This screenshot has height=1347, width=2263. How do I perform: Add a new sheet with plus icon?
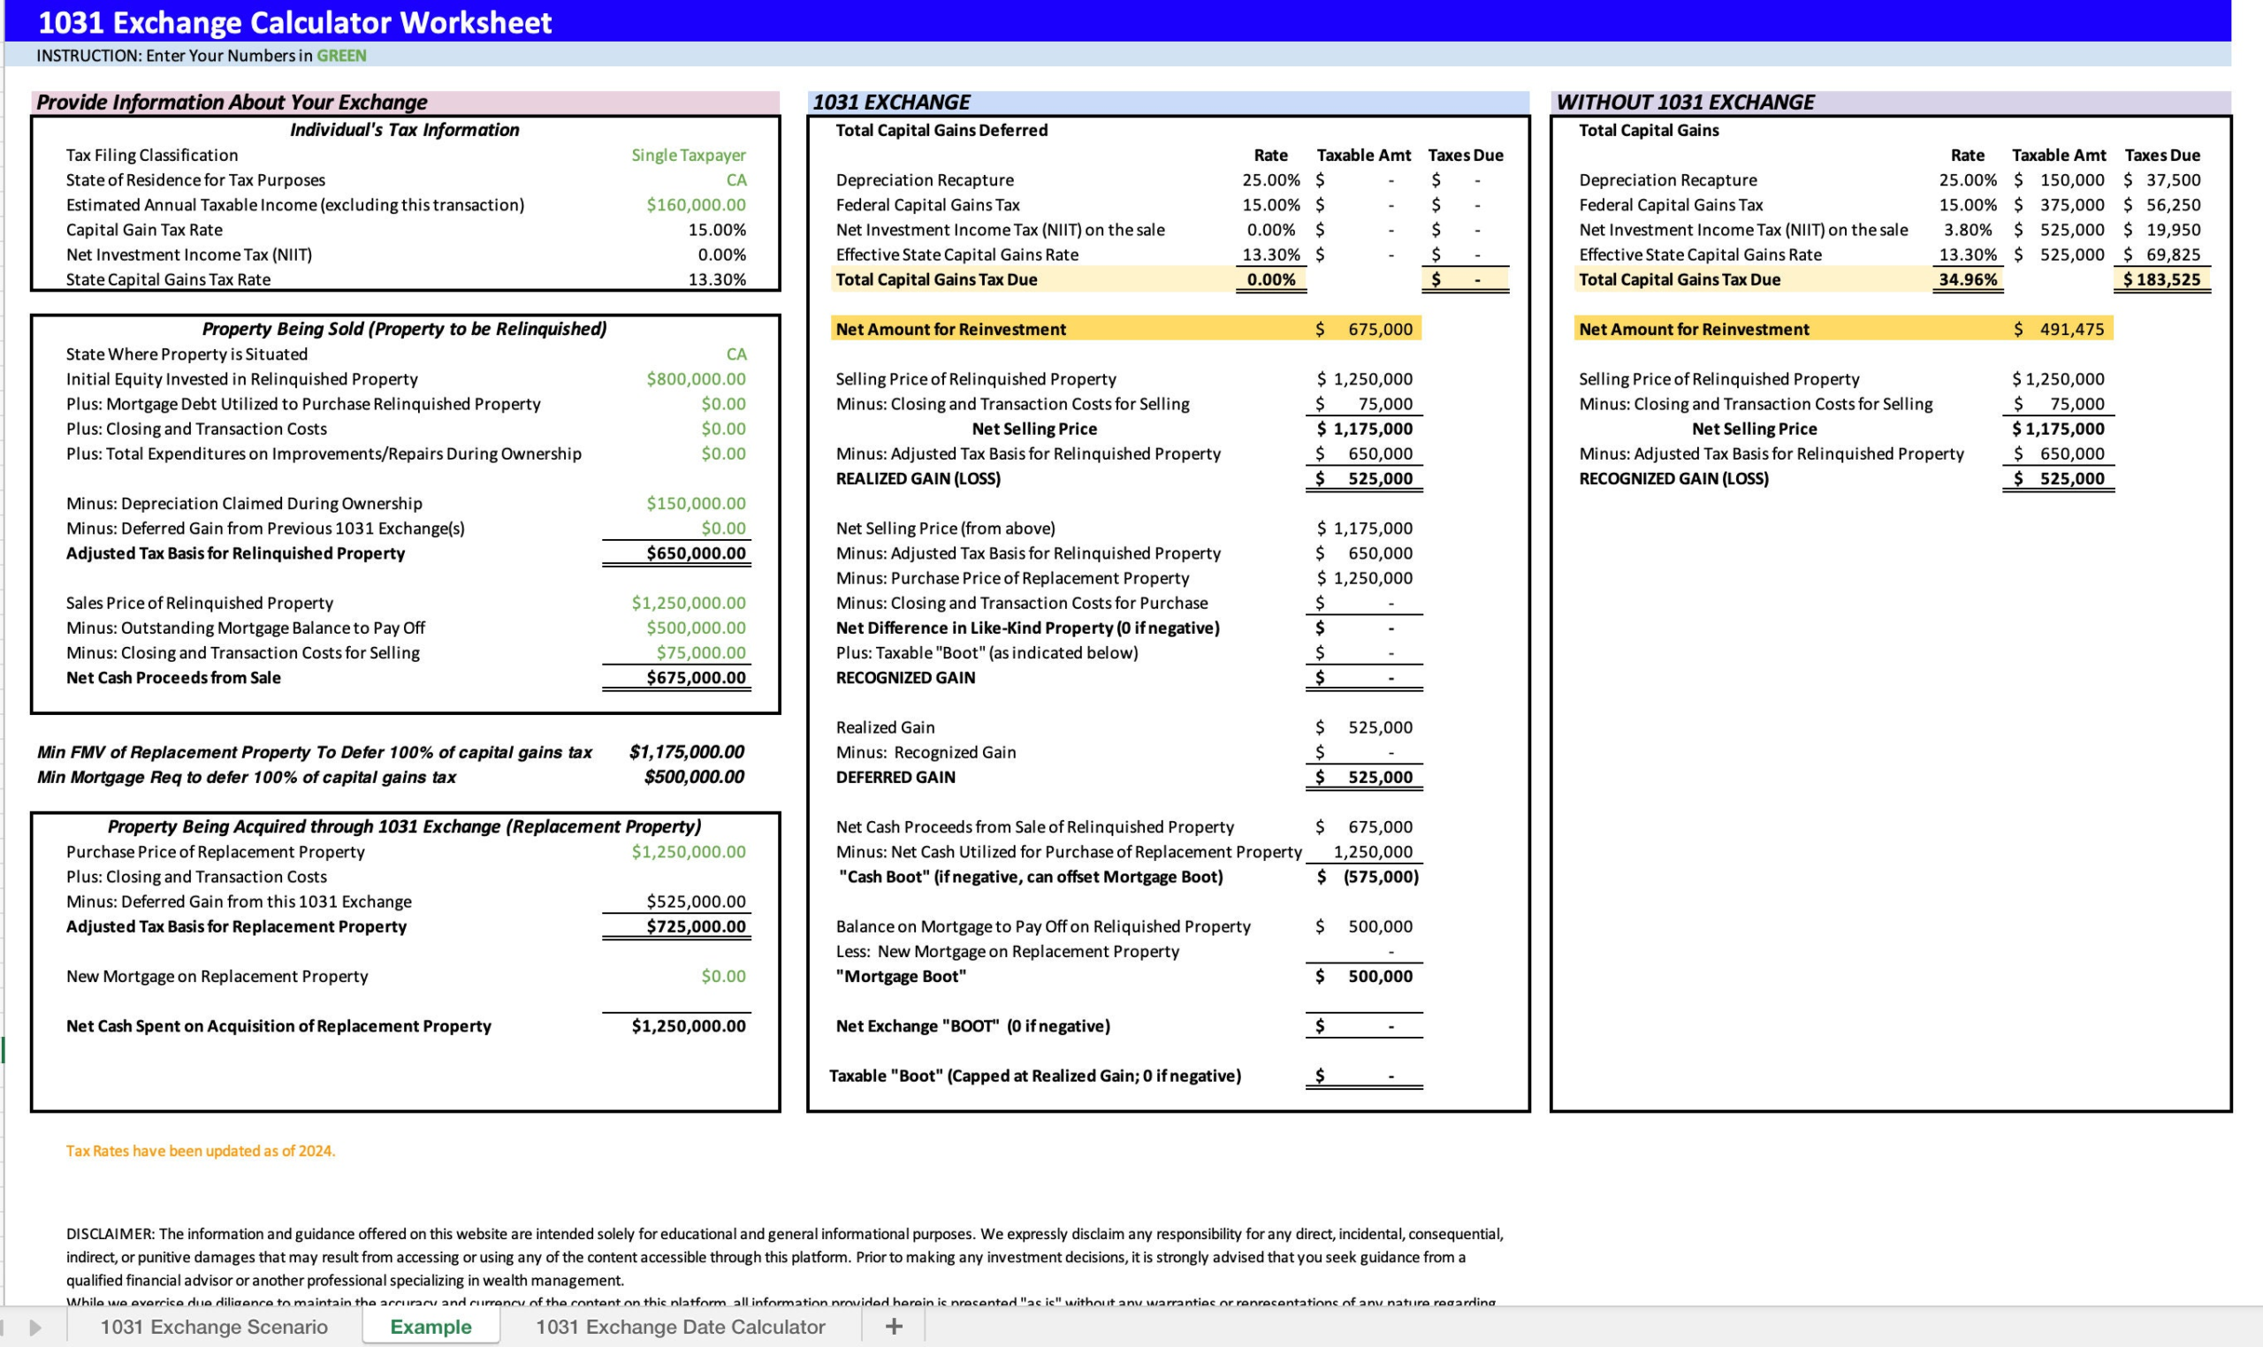pyautogui.click(x=893, y=1326)
